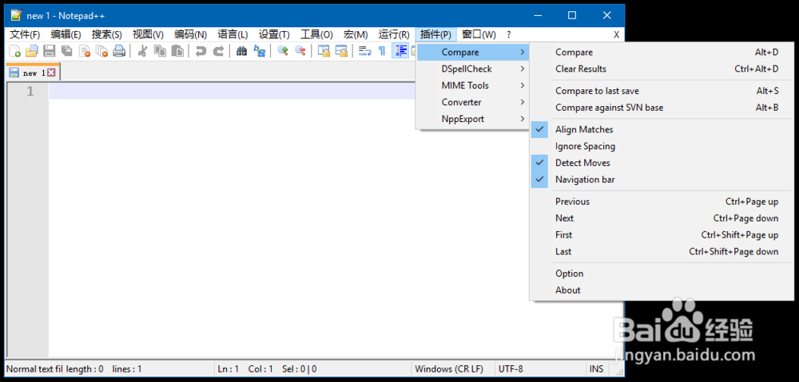Open Compare plugin About entry
Screen dimensions: 799x382
point(662,290)
